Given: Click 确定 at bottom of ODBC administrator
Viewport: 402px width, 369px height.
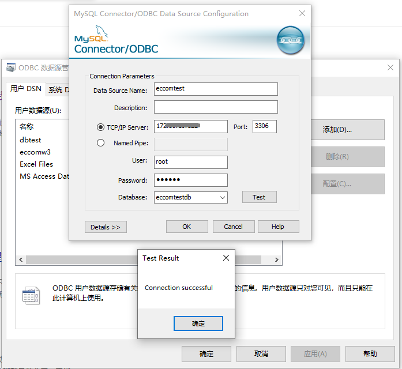Looking at the screenshot, I should tap(206, 354).
